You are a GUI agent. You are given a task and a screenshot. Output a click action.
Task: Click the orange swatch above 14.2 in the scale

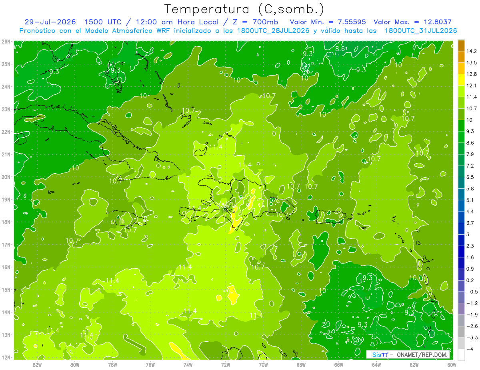[461, 46]
